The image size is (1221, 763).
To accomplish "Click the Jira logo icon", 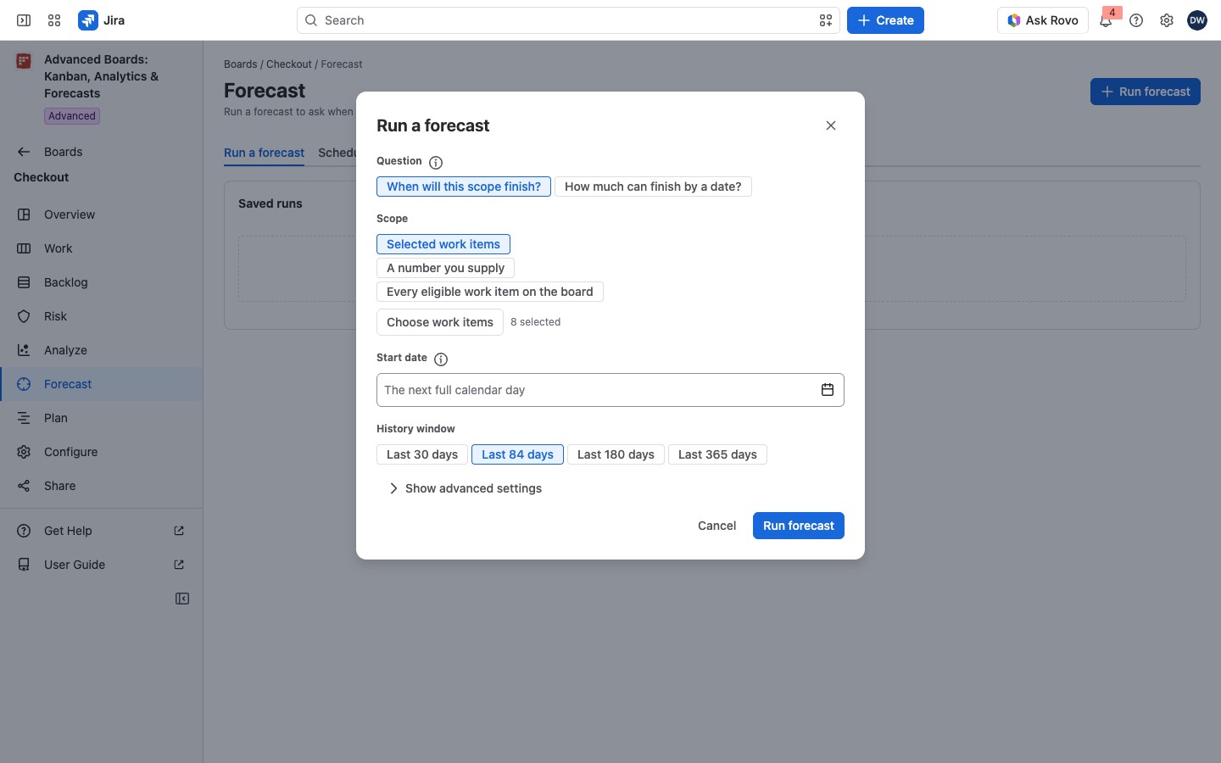I will point(88,20).
